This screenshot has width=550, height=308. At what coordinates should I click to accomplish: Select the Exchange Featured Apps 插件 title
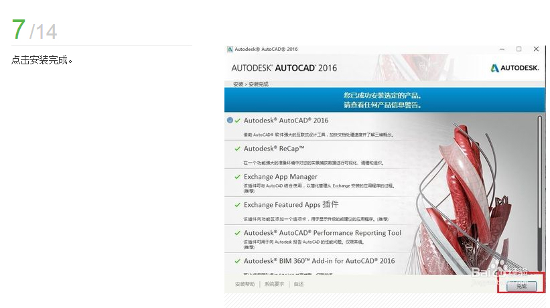click(x=291, y=205)
